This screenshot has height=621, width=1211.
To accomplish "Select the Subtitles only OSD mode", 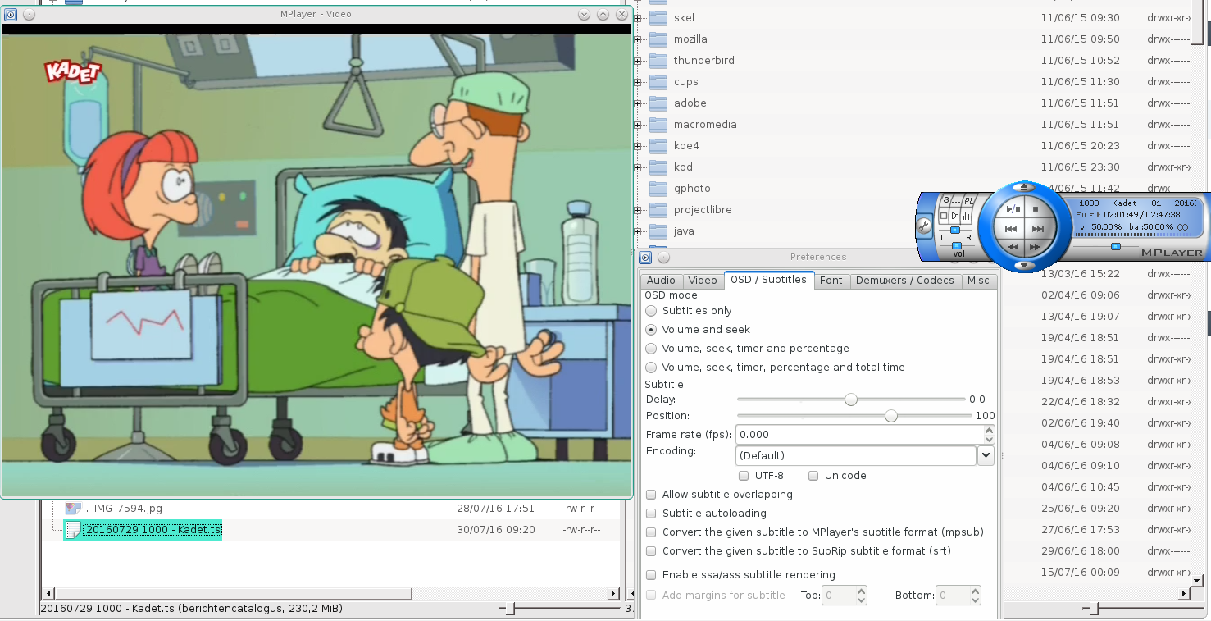I will click(x=651, y=311).
